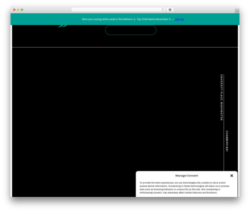Reload the page with the refresh icon

[162, 10]
